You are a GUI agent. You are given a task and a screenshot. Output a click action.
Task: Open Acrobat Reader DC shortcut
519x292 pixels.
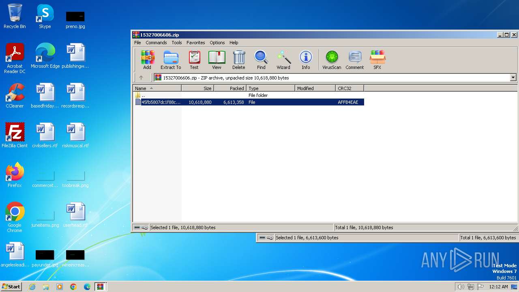pos(15,58)
